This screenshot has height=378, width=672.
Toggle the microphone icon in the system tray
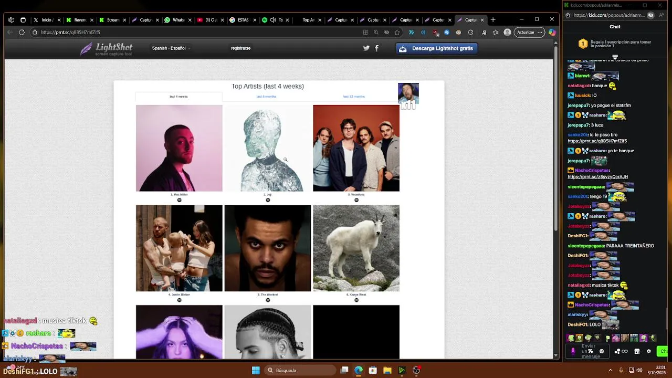pos(621,370)
